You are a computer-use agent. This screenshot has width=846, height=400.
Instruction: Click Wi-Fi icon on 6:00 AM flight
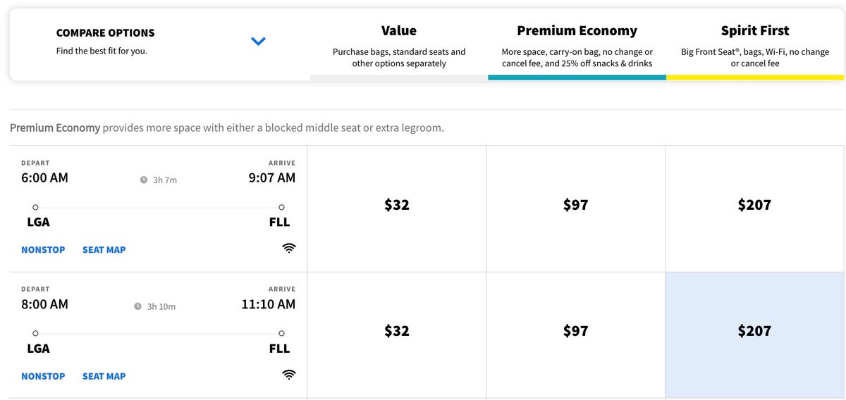pyautogui.click(x=288, y=248)
